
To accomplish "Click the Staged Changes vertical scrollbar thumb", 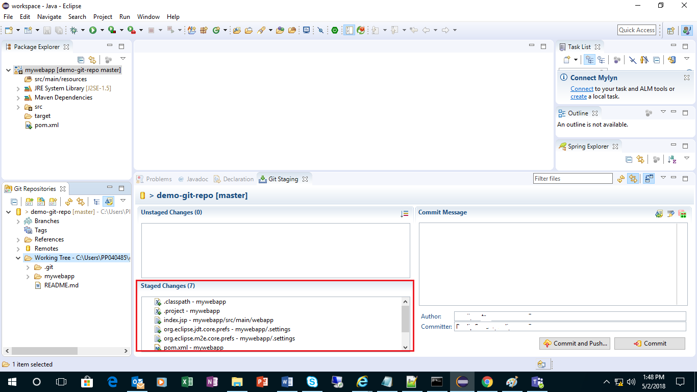I will 406,319.
